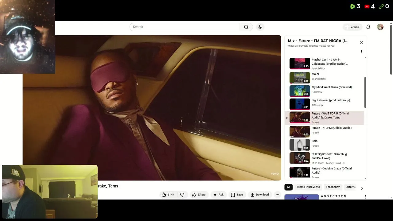The width and height of the screenshot is (393, 221).
Task: Select the From FutureVEVO chip
Action: coord(308,187)
